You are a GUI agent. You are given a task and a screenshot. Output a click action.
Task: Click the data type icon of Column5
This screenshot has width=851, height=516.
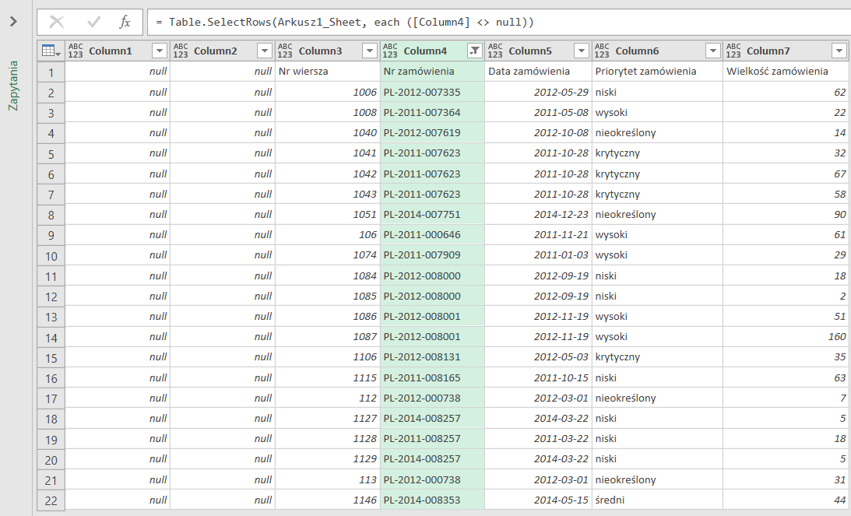click(x=495, y=51)
